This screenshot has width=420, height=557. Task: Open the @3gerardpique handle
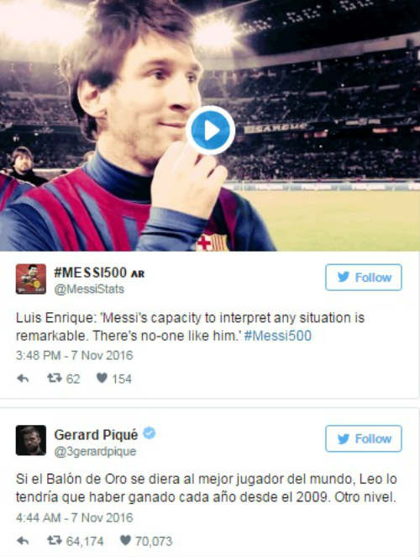coord(95,451)
